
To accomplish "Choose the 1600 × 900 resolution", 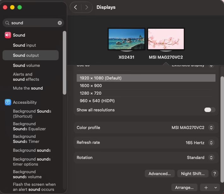I will click(x=146, y=85).
